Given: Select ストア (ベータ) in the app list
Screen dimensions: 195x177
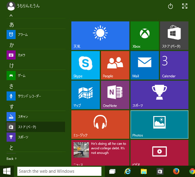Looking at the screenshot, I should 36,127.
